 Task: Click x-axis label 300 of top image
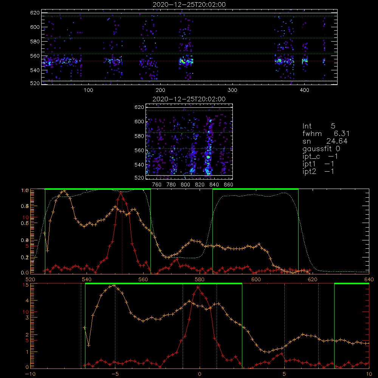pos(232,90)
